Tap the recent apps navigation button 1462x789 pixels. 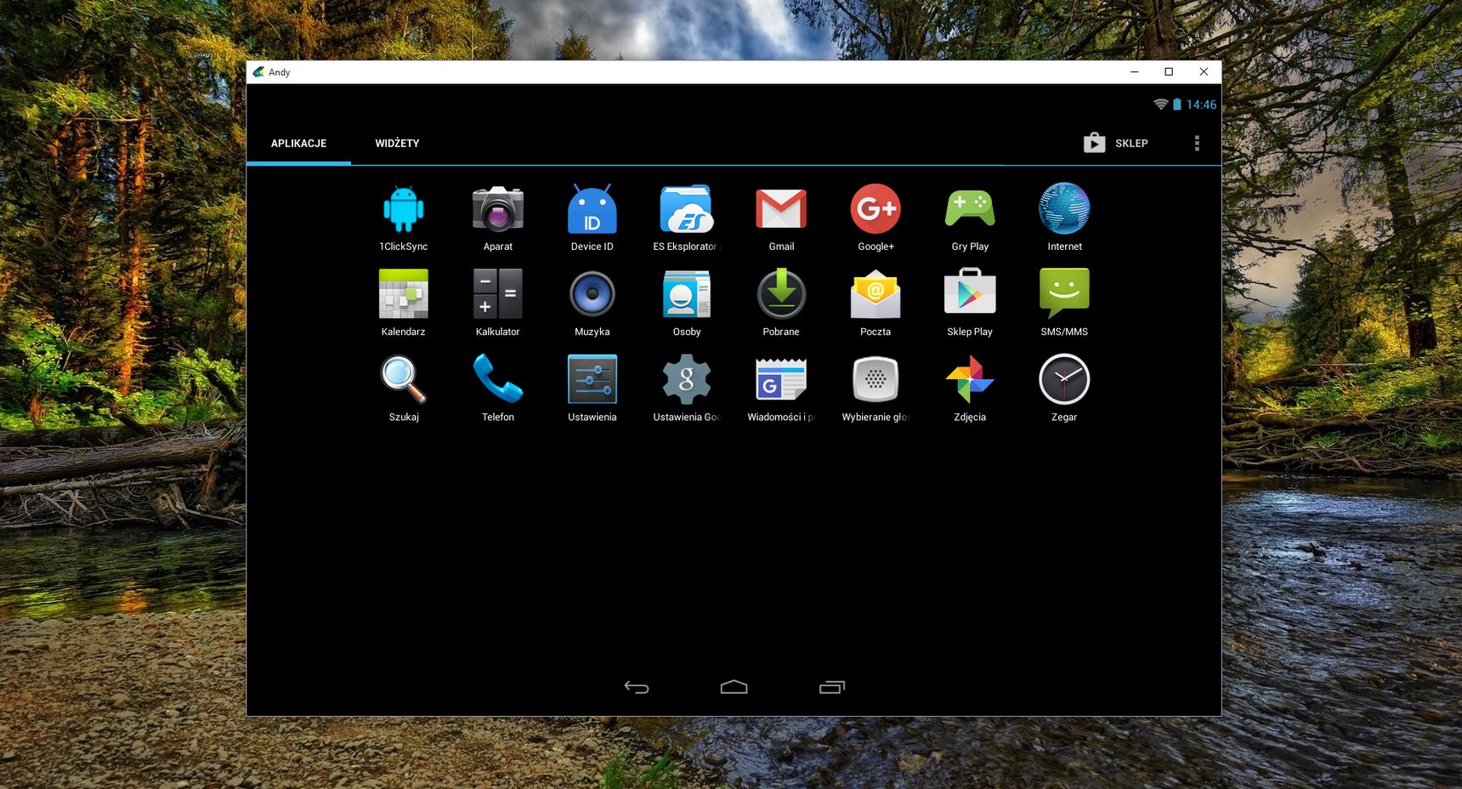pos(832,687)
